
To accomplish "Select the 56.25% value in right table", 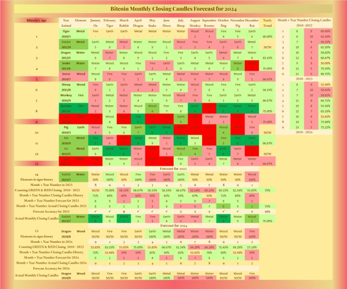I will [x=325, y=42].
